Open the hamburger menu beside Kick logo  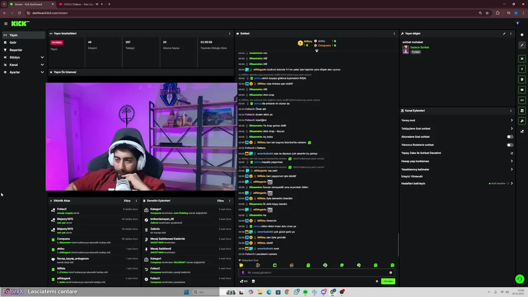(6, 24)
